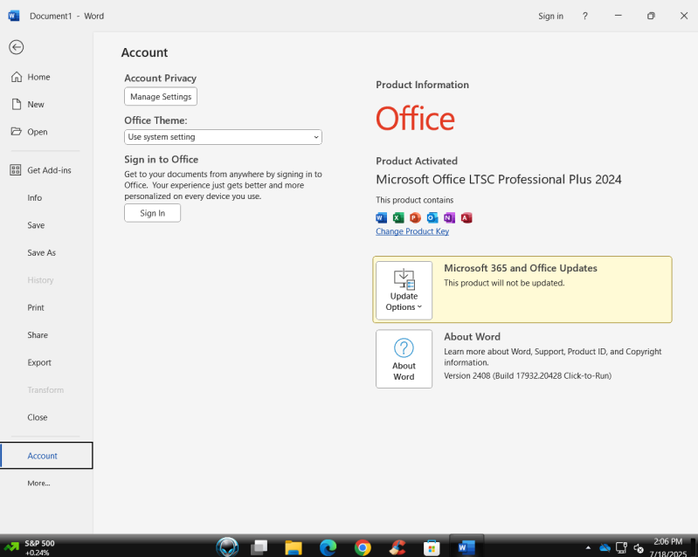
Task: Click the Word taskbar icon
Action: point(466,547)
